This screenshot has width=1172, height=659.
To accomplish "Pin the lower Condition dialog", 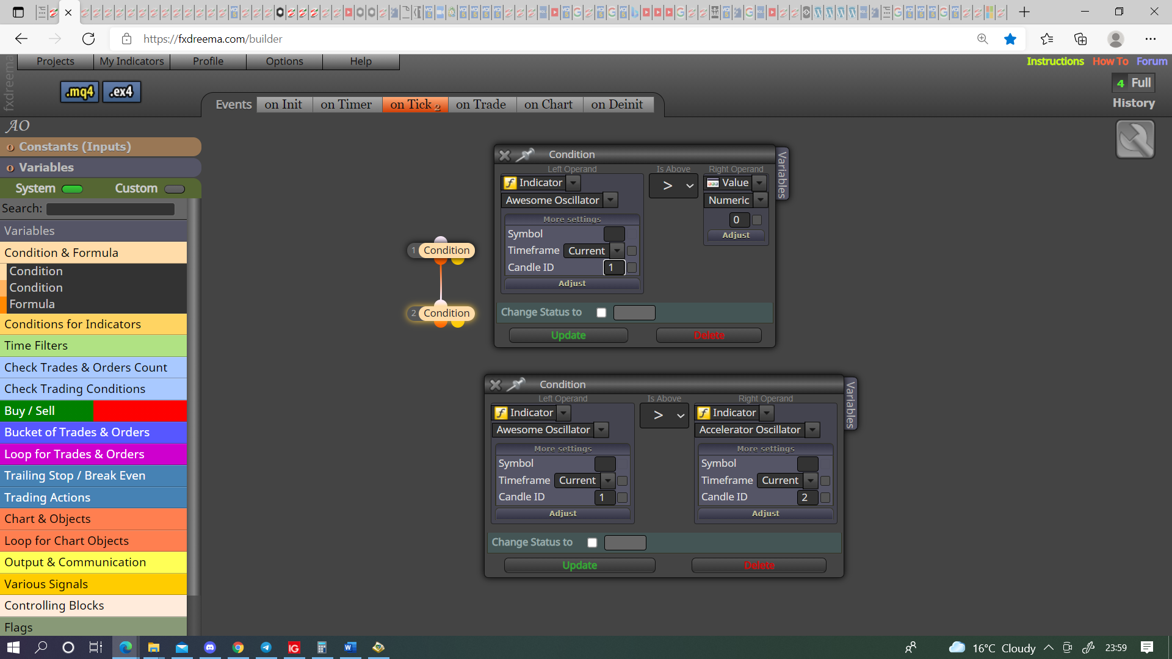I will click(516, 384).
